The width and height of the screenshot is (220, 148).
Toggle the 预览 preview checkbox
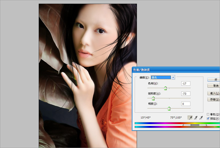[208, 118]
